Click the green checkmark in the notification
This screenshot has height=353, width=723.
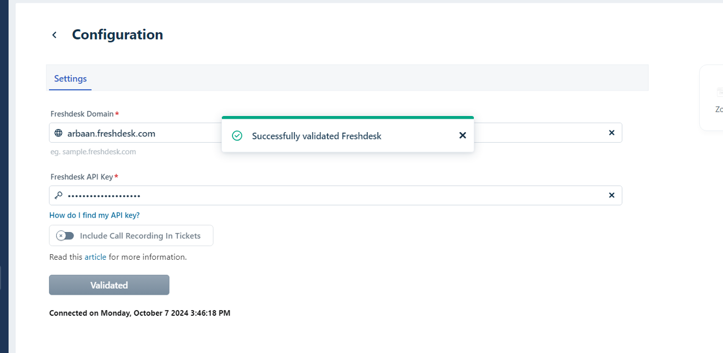(x=237, y=135)
